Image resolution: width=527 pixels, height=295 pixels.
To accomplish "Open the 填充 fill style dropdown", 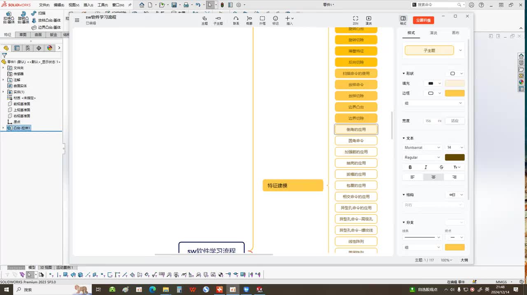I will [x=433, y=83].
